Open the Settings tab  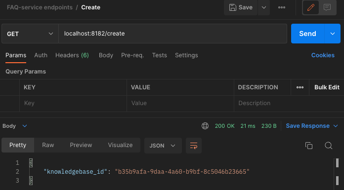tap(186, 55)
